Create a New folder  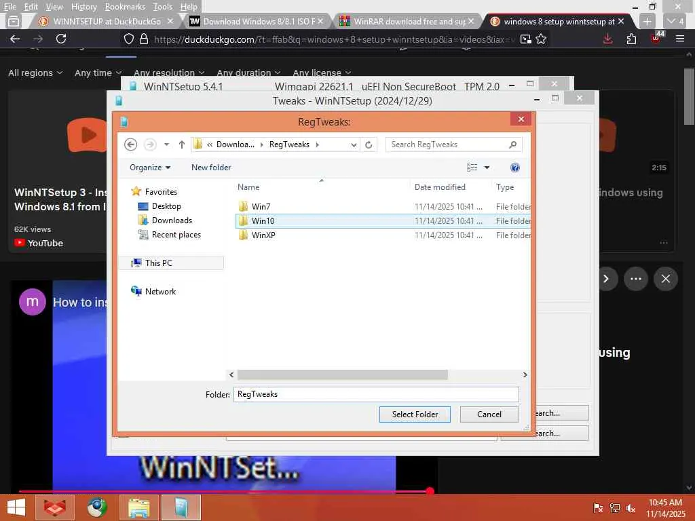pyautogui.click(x=211, y=168)
